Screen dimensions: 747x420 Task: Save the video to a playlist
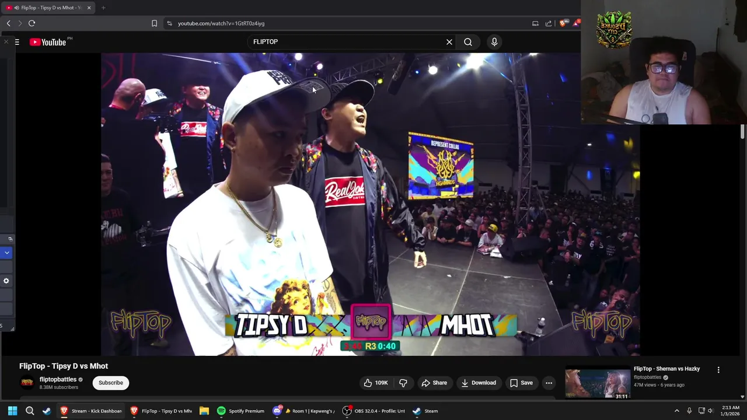pyautogui.click(x=521, y=383)
